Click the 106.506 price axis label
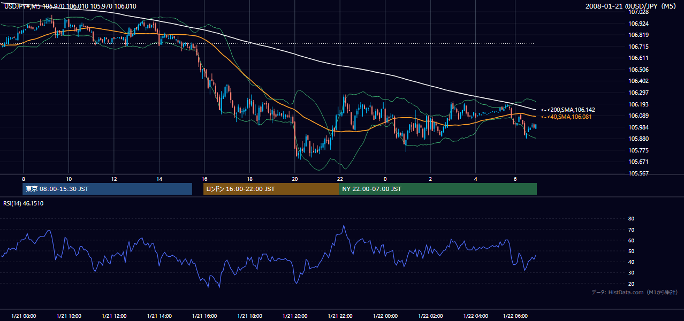Viewport: 684px width, 321px height. [x=638, y=70]
